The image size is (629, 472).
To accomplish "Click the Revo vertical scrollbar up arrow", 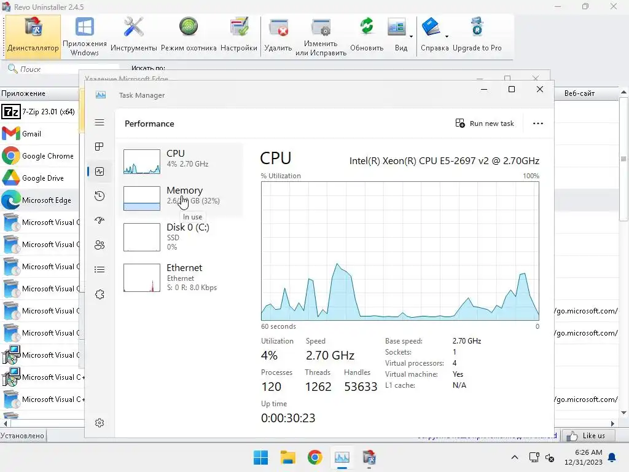I will [x=623, y=92].
